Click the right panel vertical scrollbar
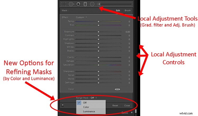The width and height of the screenshot is (198, 116). click(x=136, y=112)
